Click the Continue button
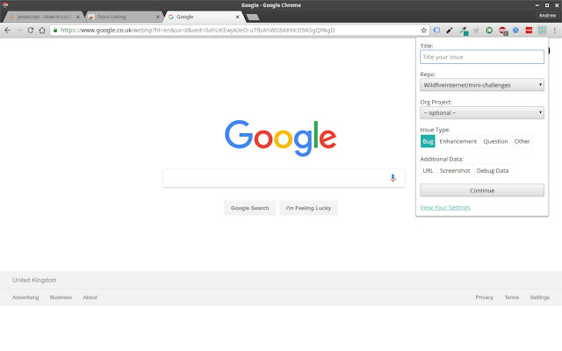 (x=482, y=190)
